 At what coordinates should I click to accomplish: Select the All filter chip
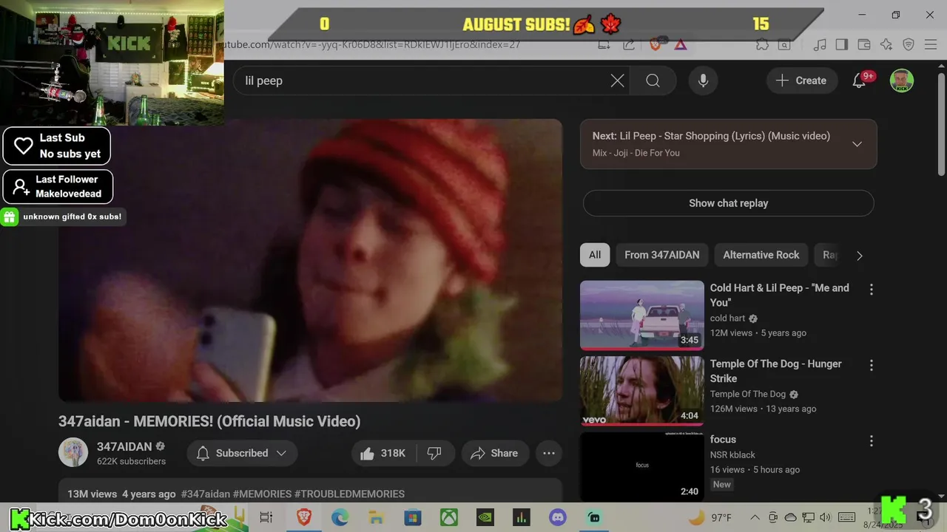pos(595,255)
